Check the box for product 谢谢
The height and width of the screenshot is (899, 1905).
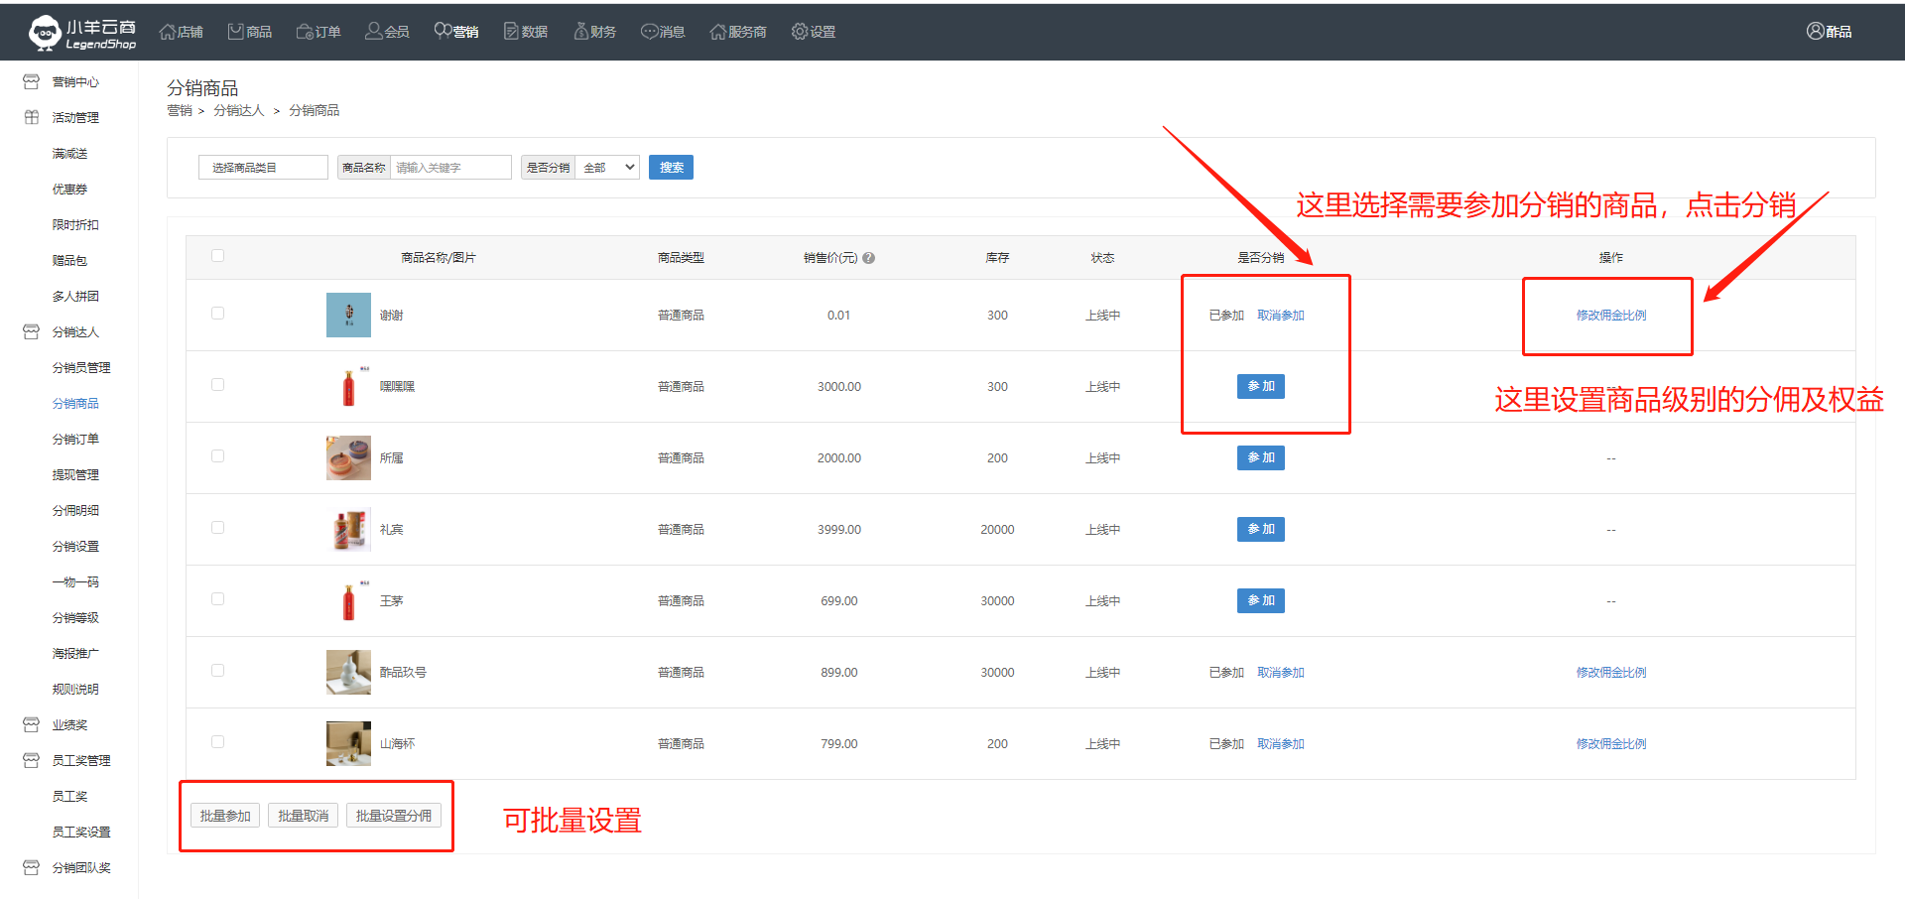217,314
